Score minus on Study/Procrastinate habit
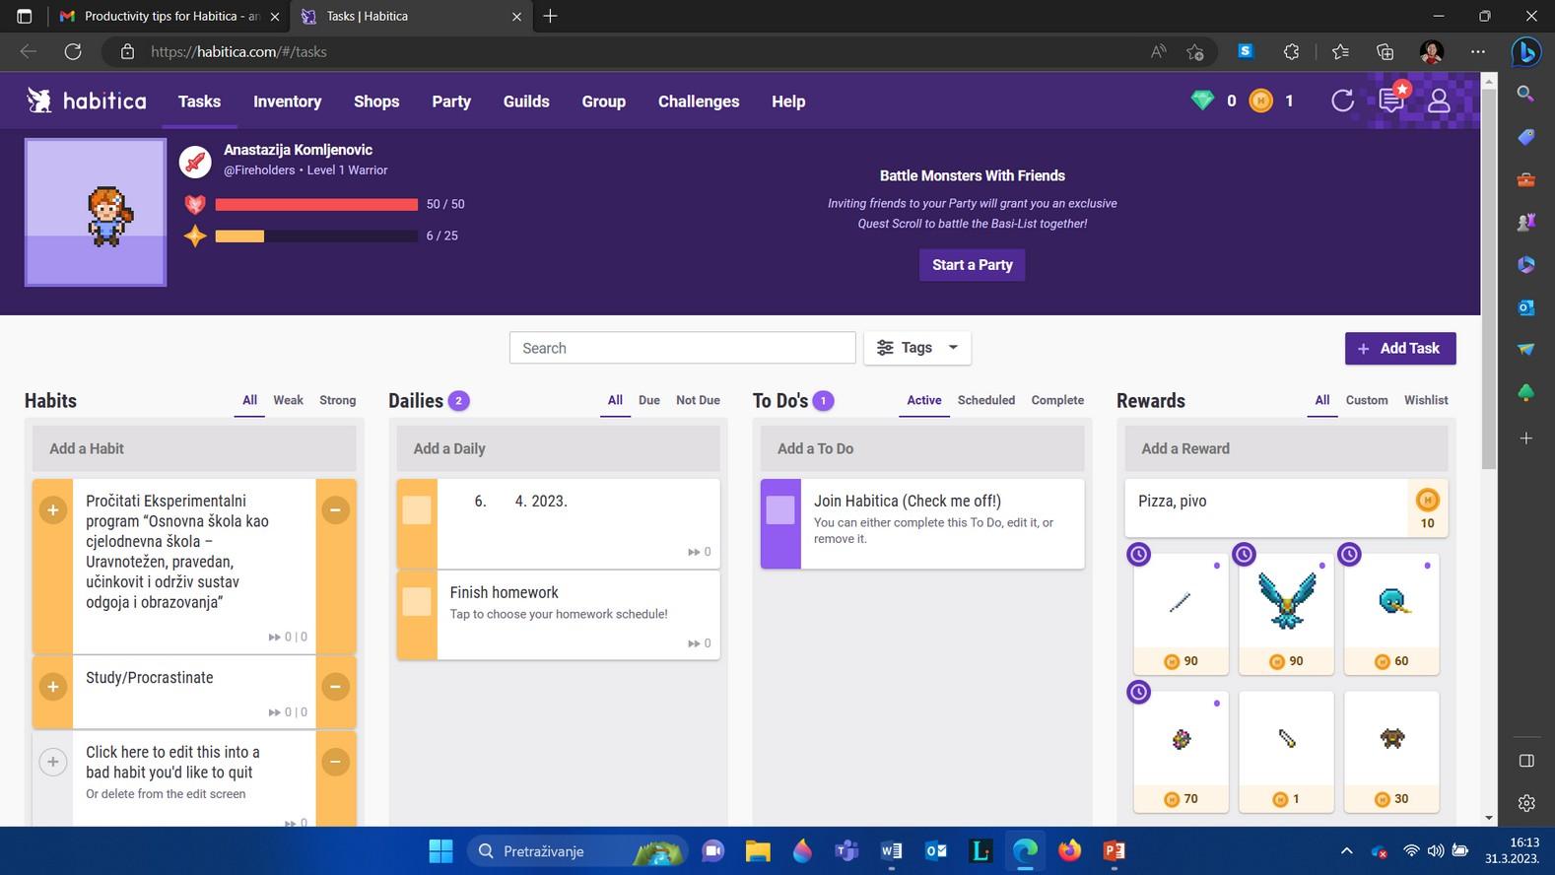The height and width of the screenshot is (875, 1555). click(x=335, y=686)
